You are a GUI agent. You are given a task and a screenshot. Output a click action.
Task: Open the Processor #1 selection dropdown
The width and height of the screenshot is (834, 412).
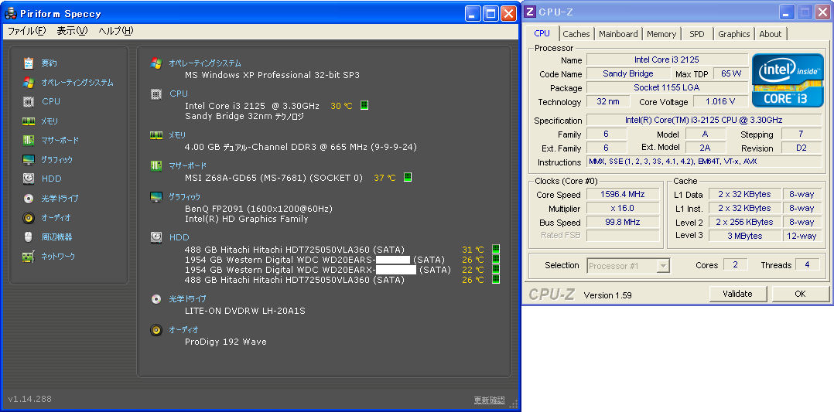662,266
